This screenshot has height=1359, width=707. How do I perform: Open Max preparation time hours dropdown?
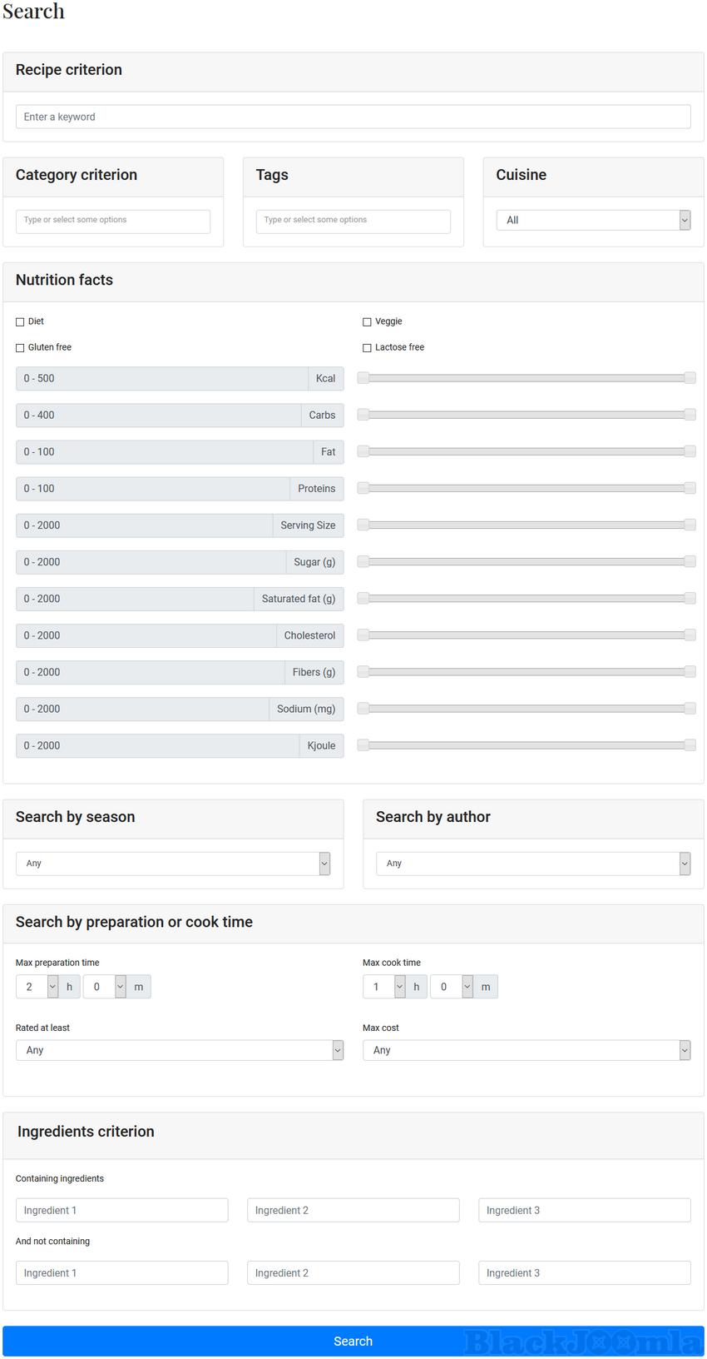(x=37, y=987)
